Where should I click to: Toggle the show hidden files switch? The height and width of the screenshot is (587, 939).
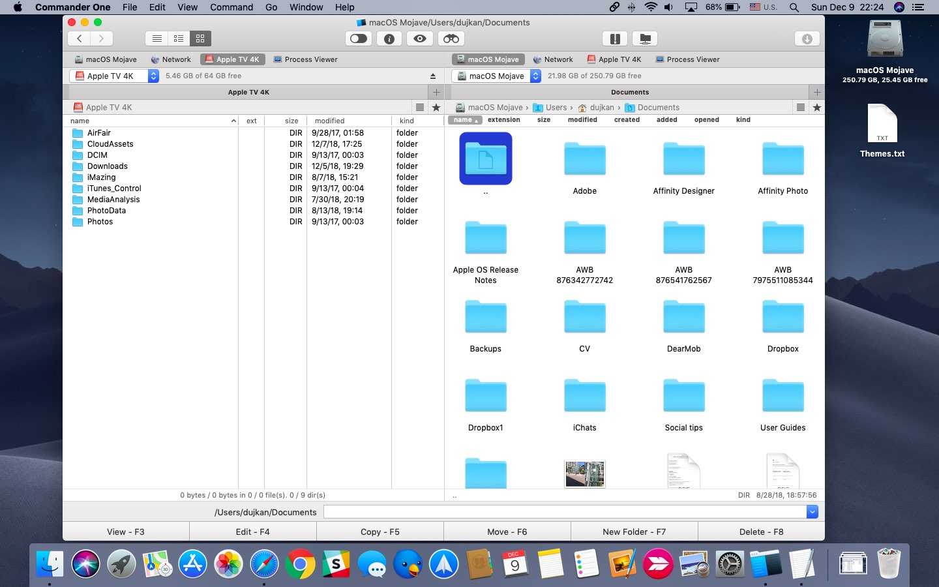[x=358, y=38]
